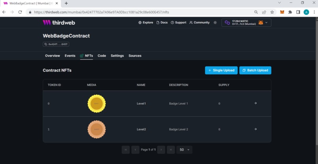Click the orange Level2 badge thumbnail
The image size is (318, 164).
click(x=97, y=129)
